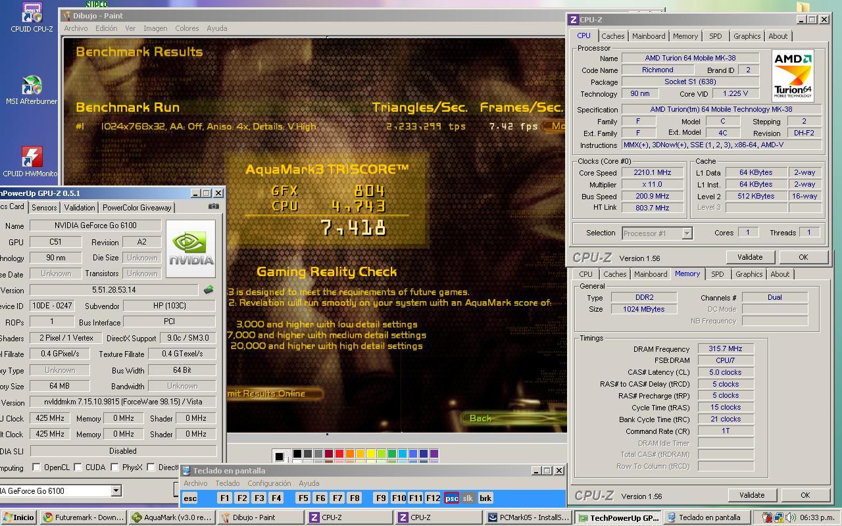This screenshot has width=842, height=526.
Task: Switch to Dibujo - Paint taskbar button
Action: [x=262, y=517]
